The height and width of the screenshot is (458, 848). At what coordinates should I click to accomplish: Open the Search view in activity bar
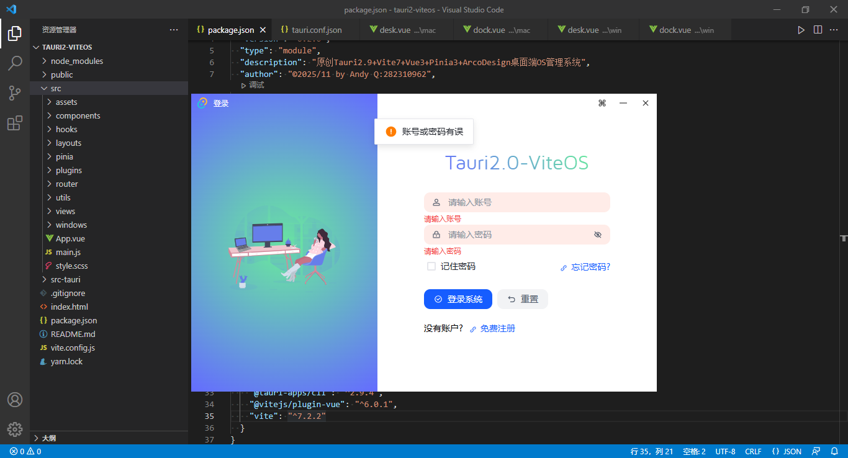pos(15,63)
